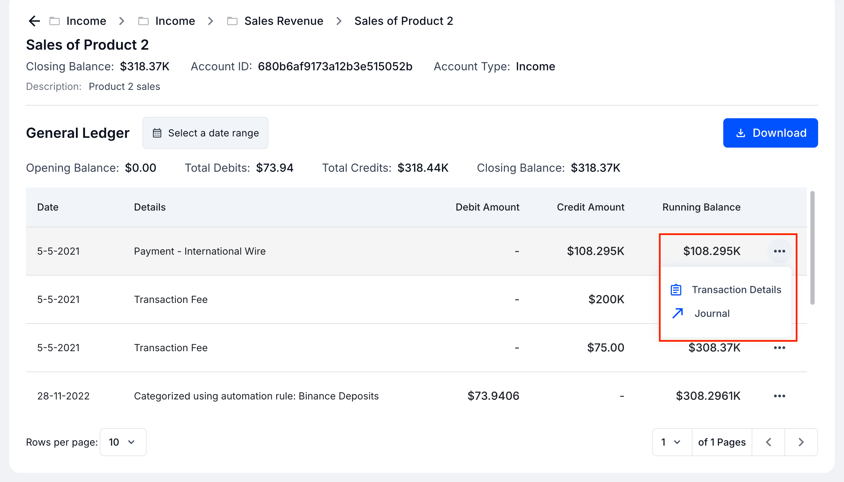Viewport: 844px width, 482px height.
Task: Open three-dot menu for Binance Deposits row
Action: [x=779, y=396]
